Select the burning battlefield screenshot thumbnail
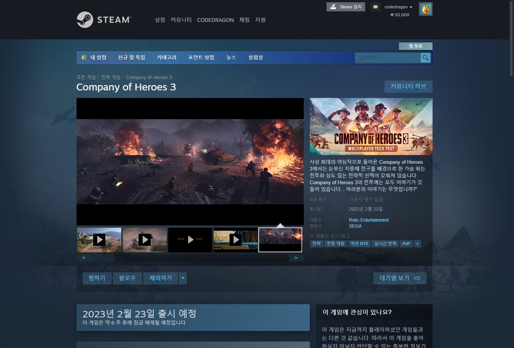This screenshot has height=348, width=514. (x=280, y=240)
